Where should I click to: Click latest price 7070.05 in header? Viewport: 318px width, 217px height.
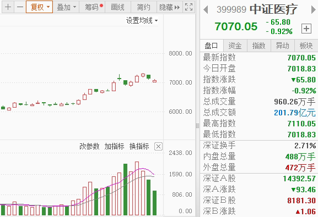pos(236,26)
